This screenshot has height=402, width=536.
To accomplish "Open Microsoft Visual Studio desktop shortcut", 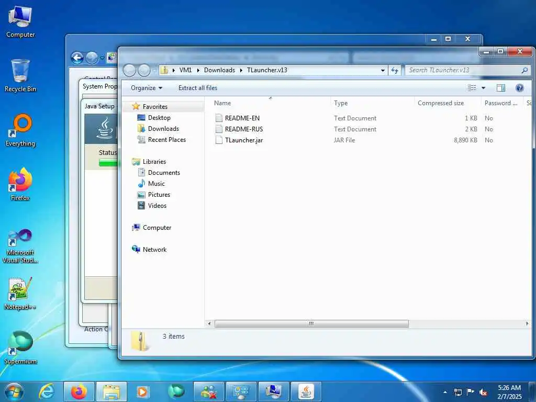I will [x=20, y=246].
